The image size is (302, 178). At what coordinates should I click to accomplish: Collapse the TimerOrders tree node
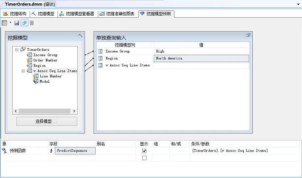17,49
